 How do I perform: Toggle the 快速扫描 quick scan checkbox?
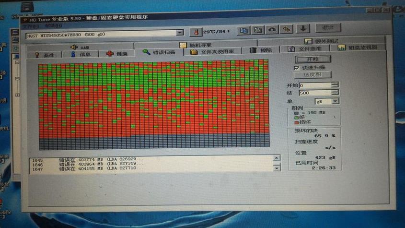(x=297, y=68)
